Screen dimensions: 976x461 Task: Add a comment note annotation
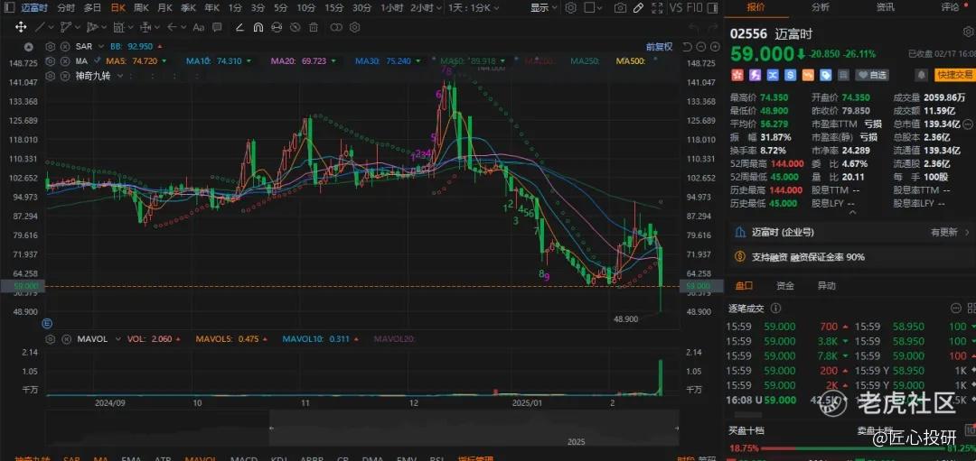click(x=217, y=27)
